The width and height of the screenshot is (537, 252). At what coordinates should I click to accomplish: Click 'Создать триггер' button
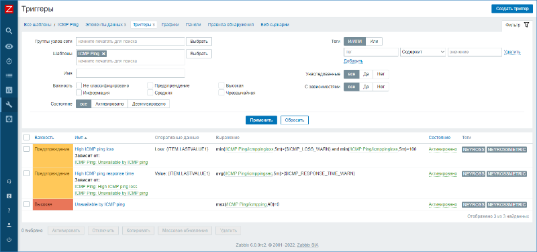pos(511,9)
